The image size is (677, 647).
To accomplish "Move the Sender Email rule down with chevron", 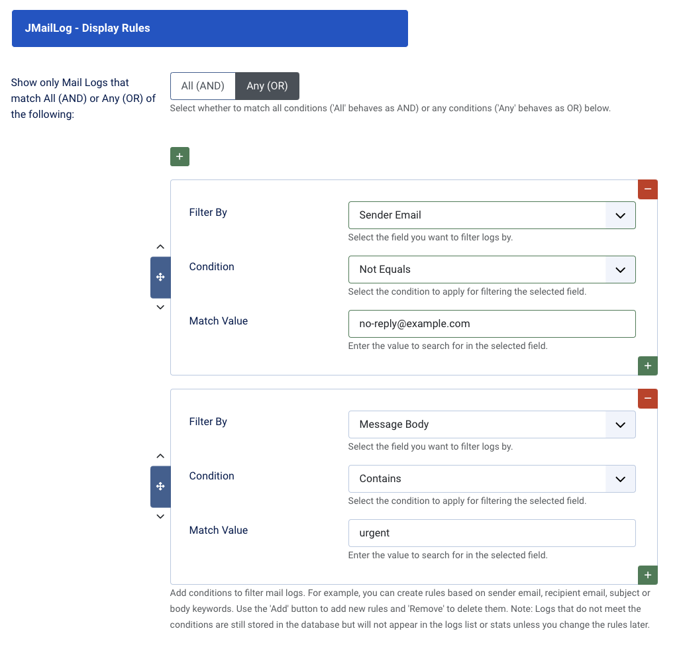I will (x=160, y=307).
